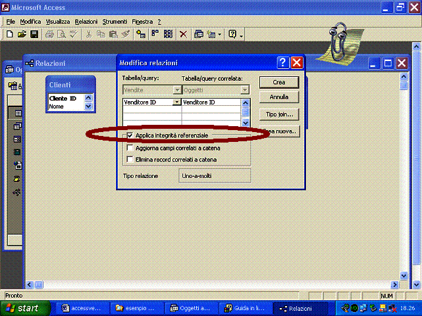Click the Pages icon in database sidebar
Screen dimensions: 422x316
[x=18, y=165]
